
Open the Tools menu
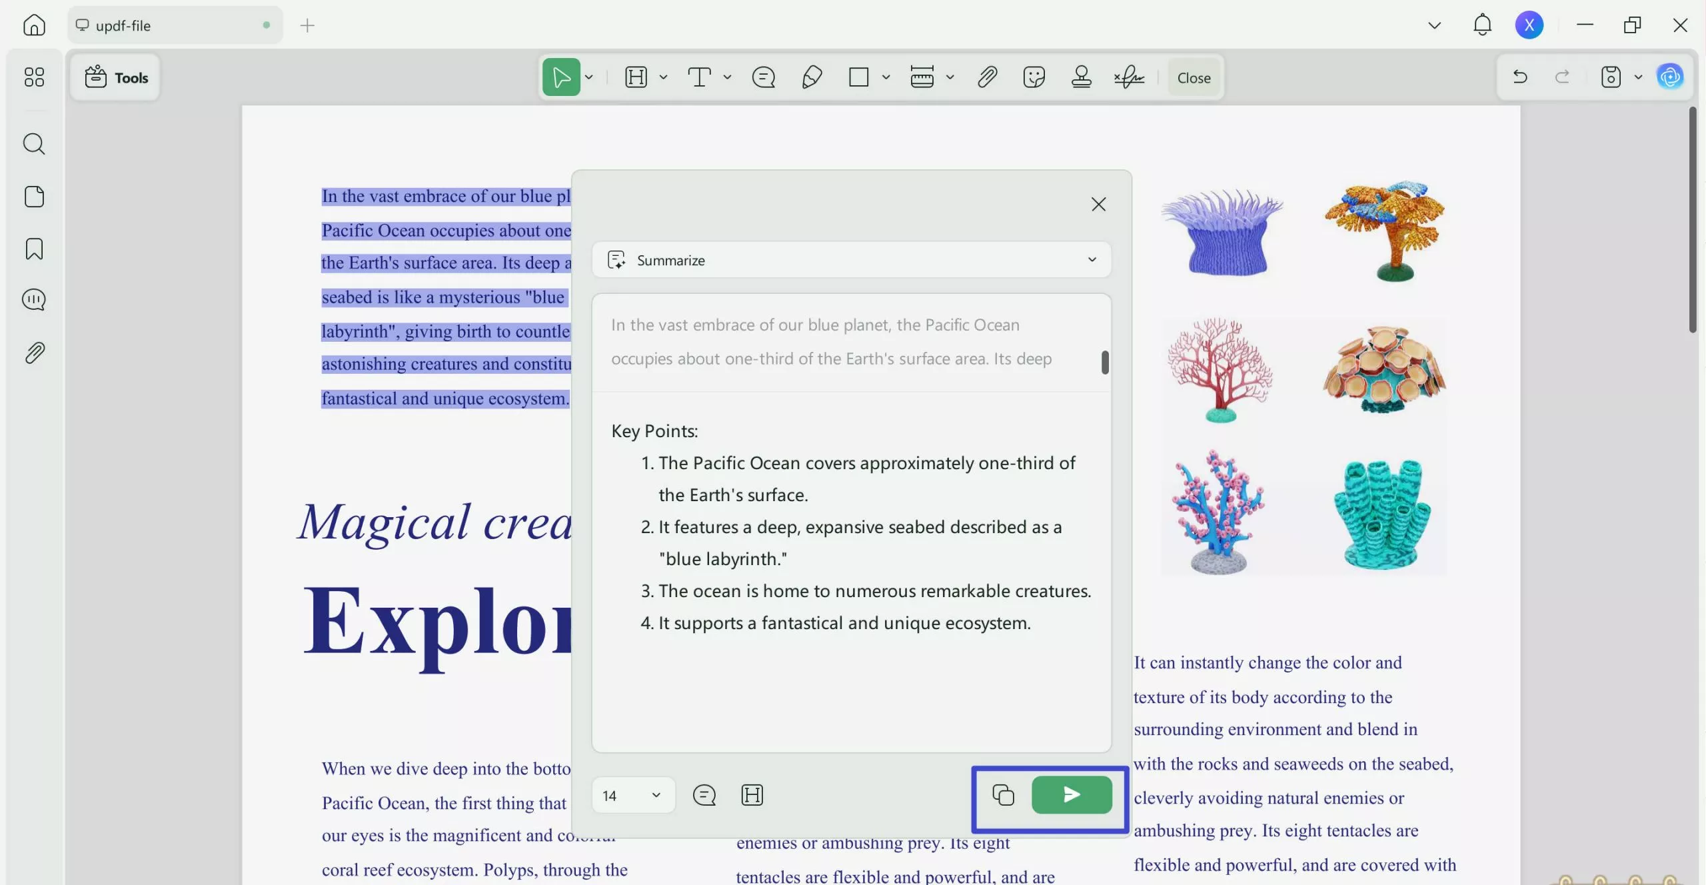116,77
